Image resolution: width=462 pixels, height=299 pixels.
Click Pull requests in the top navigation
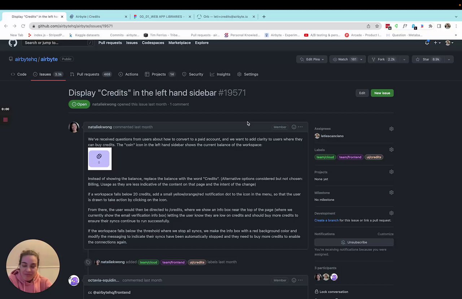pyautogui.click(x=110, y=43)
